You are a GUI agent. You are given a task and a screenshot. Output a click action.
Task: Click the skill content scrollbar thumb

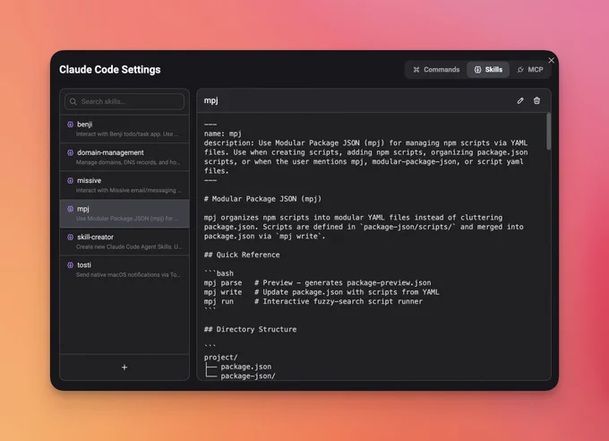548,132
